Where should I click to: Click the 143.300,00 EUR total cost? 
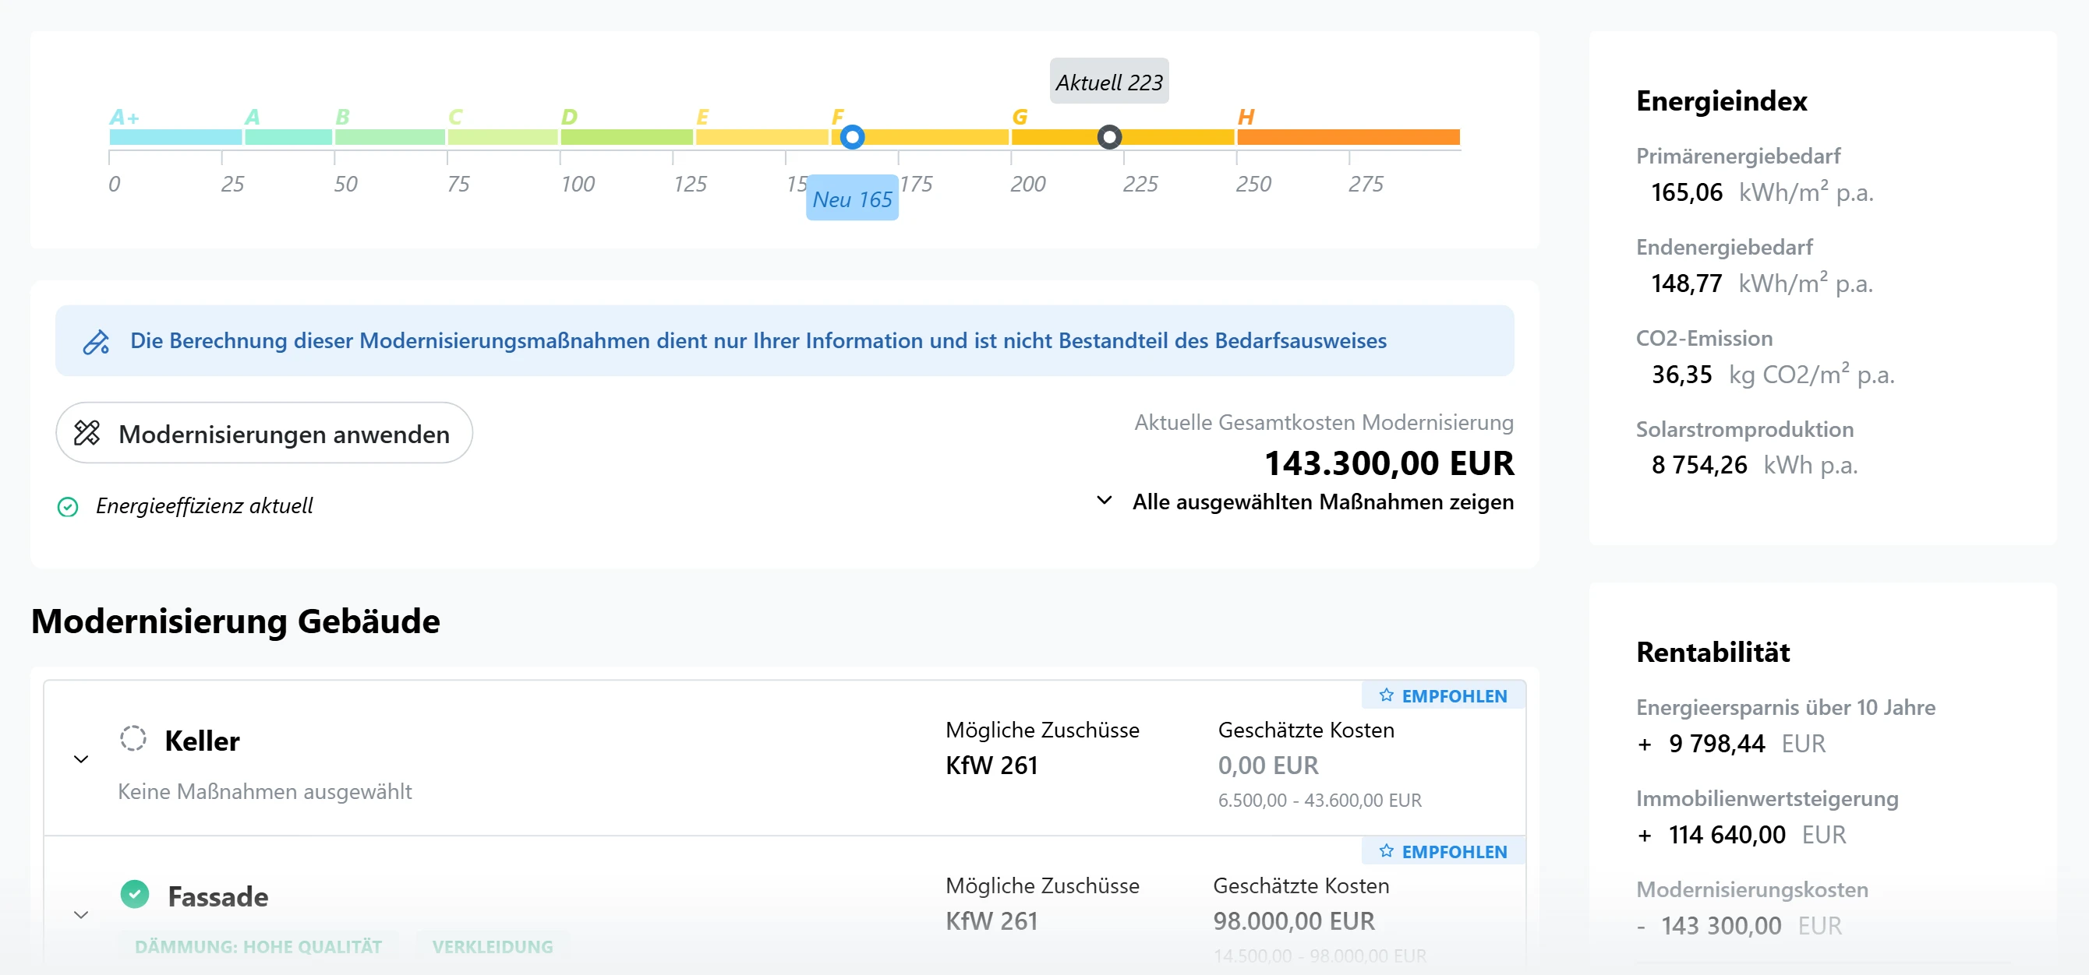pos(1388,463)
